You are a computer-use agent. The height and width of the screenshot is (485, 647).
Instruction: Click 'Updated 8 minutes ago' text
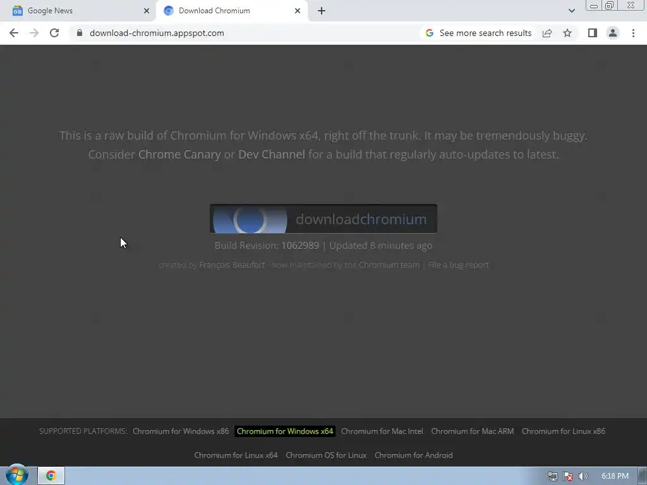pyautogui.click(x=380, y=246)
